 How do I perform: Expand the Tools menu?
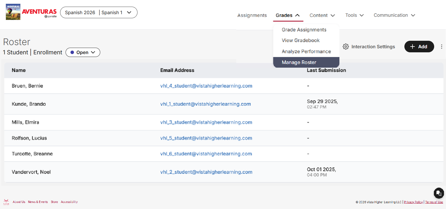point(354,15)
